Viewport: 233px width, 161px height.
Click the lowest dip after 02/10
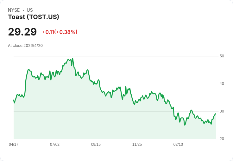click(185, 125)
